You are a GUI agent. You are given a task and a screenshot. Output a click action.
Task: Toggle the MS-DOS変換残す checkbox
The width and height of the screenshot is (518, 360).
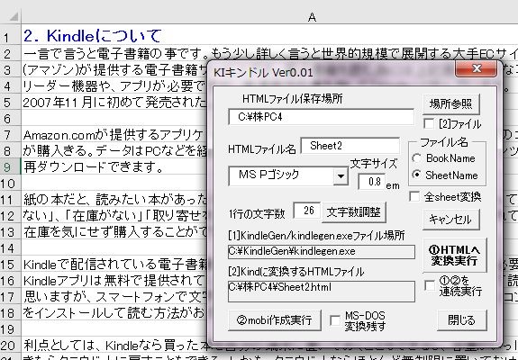pos(335,320)
